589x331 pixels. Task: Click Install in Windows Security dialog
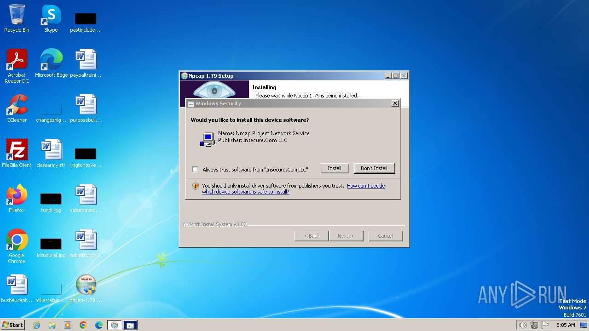pyautogui.click(x=335, y=168)
